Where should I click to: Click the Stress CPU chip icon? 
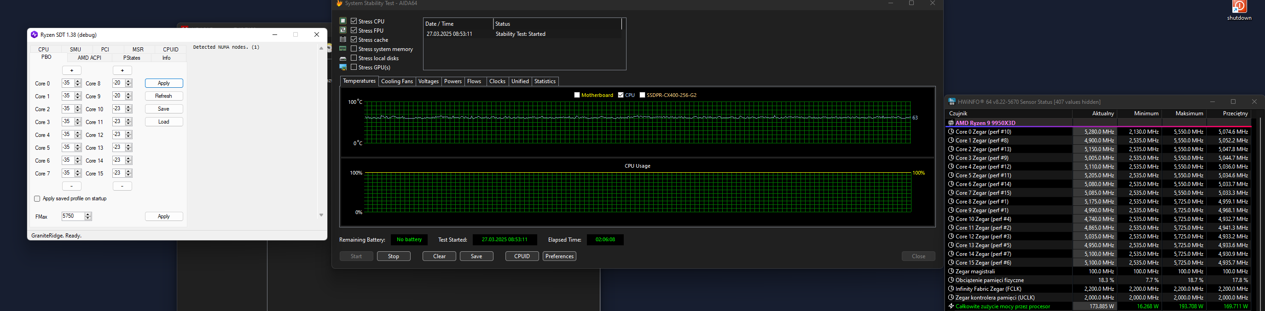point(343,21)
